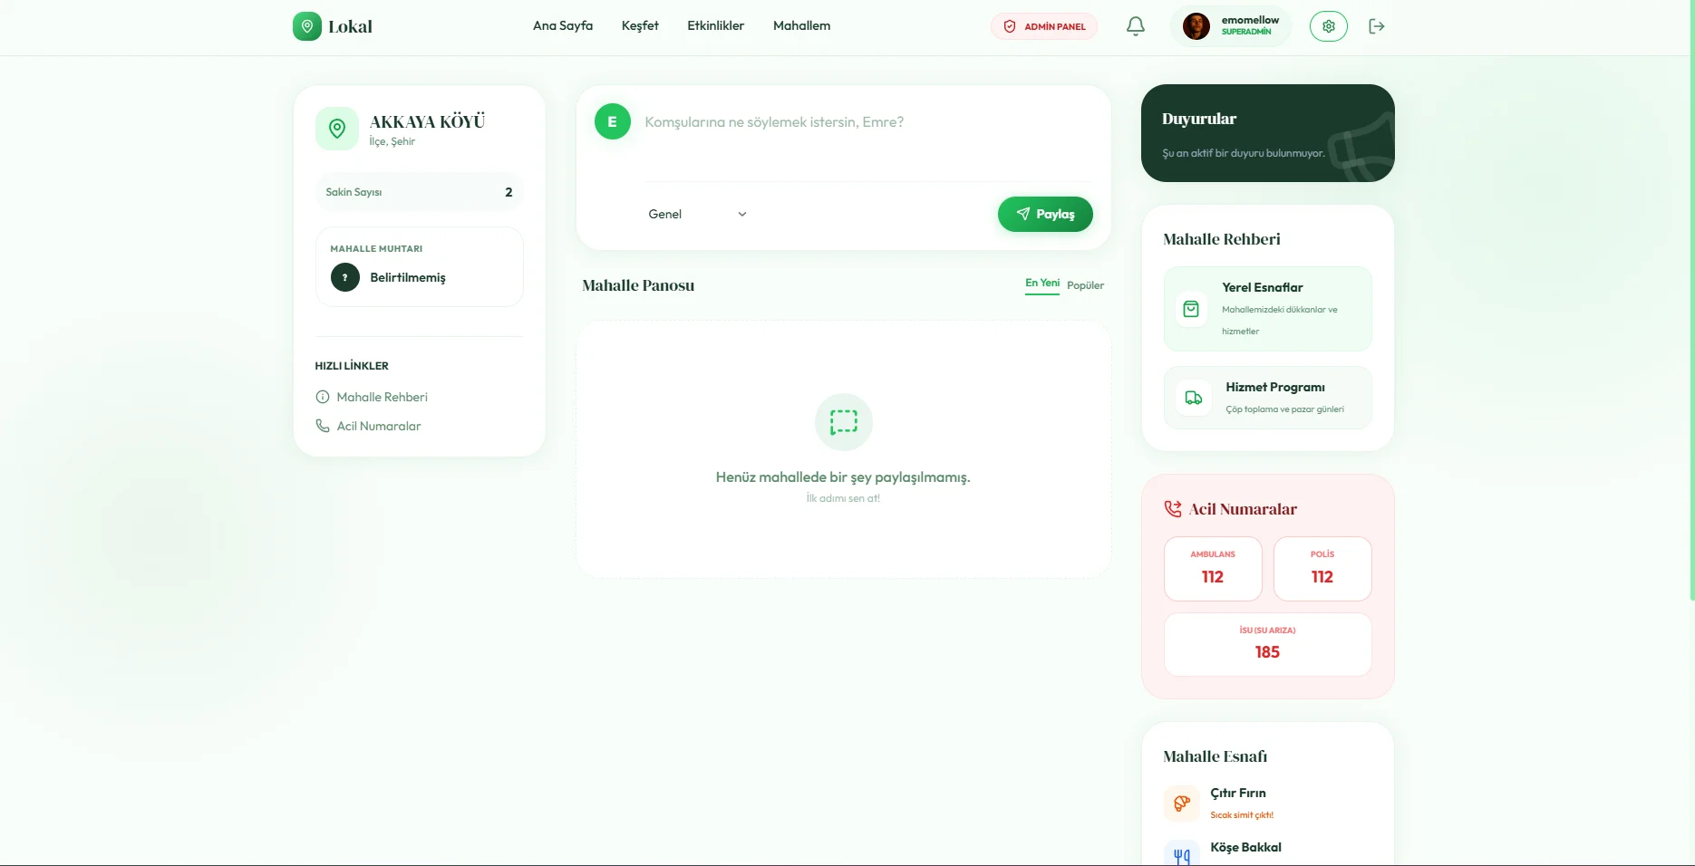The image size is (1695, 866).
Task: Click the info icon beside Mahalle Rehberi
Action: pyautogui.click(x=322, y=397)
